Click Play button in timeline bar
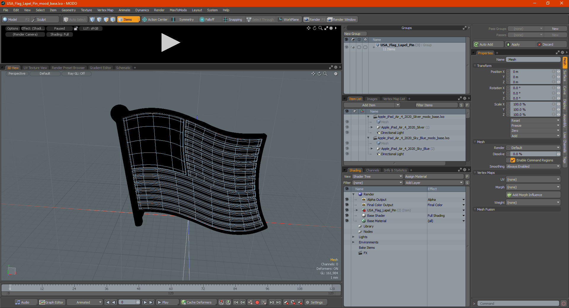This screenshot has width=569, height=308. 167,302
